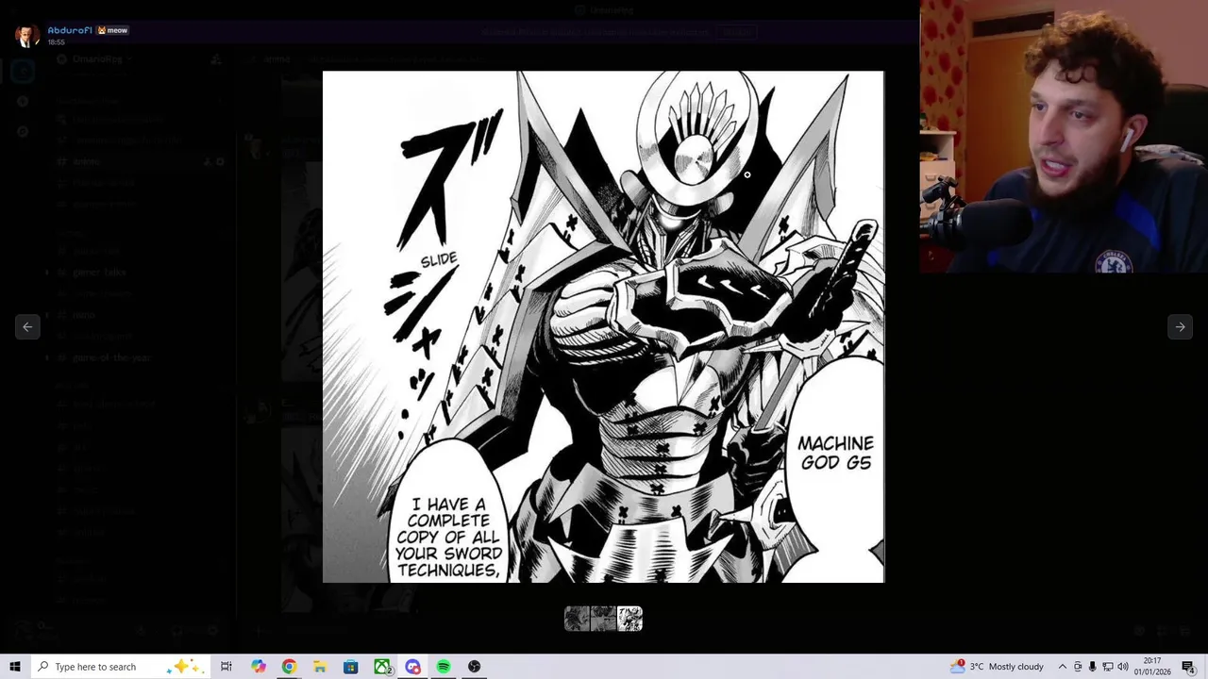
Task: Go to the next image with right arrow
Action: pos(1180,326)
